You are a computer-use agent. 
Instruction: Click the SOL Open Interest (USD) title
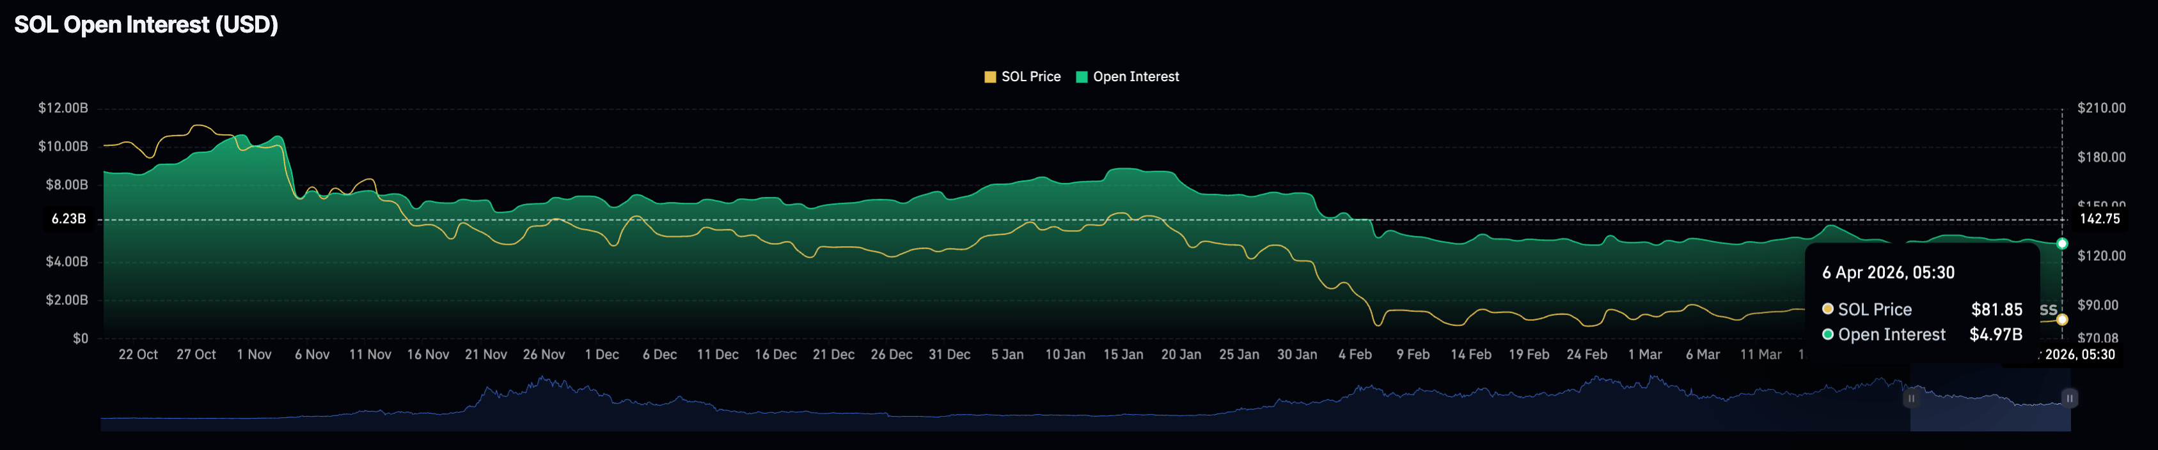146,24
